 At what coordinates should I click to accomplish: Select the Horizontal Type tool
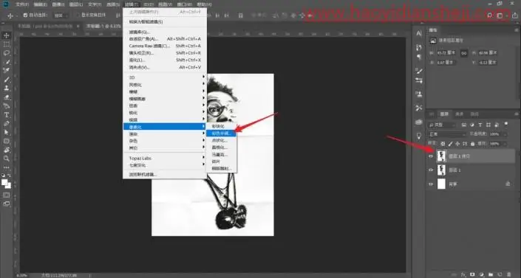(7, 115)
